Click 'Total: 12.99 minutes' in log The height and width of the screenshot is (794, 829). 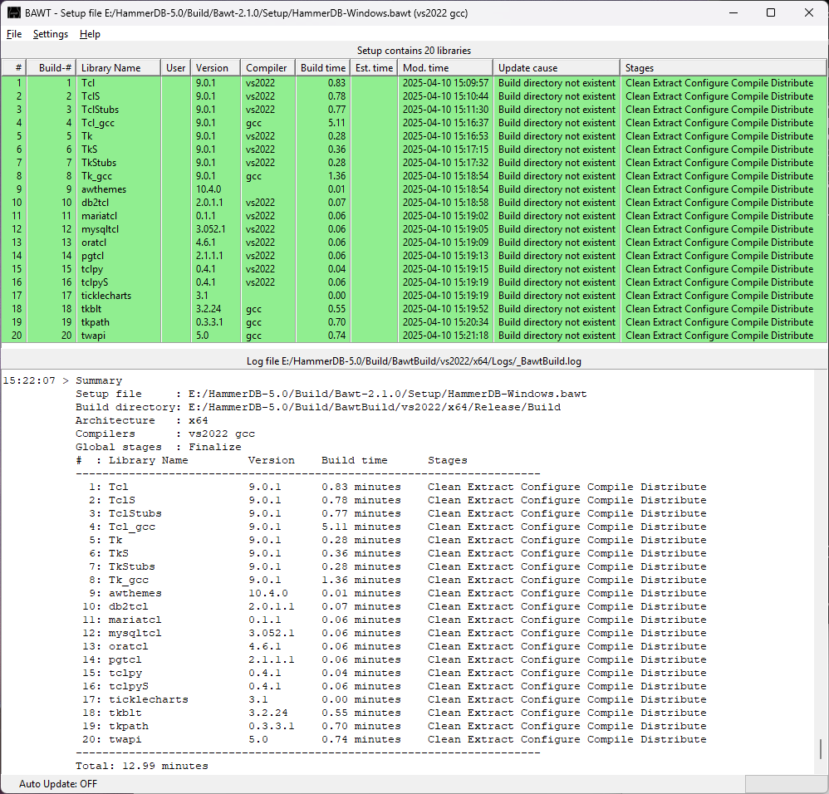pos(142,766)
